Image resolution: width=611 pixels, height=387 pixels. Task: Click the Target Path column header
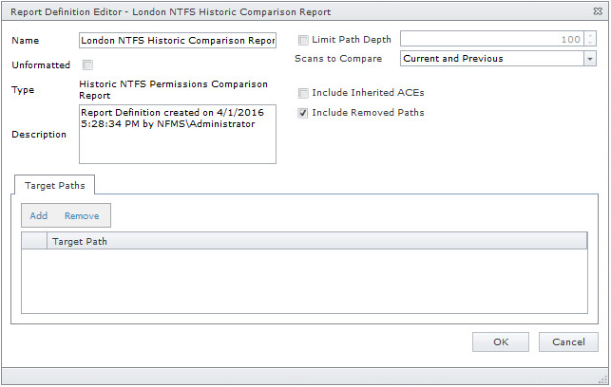tap(315, 242)
